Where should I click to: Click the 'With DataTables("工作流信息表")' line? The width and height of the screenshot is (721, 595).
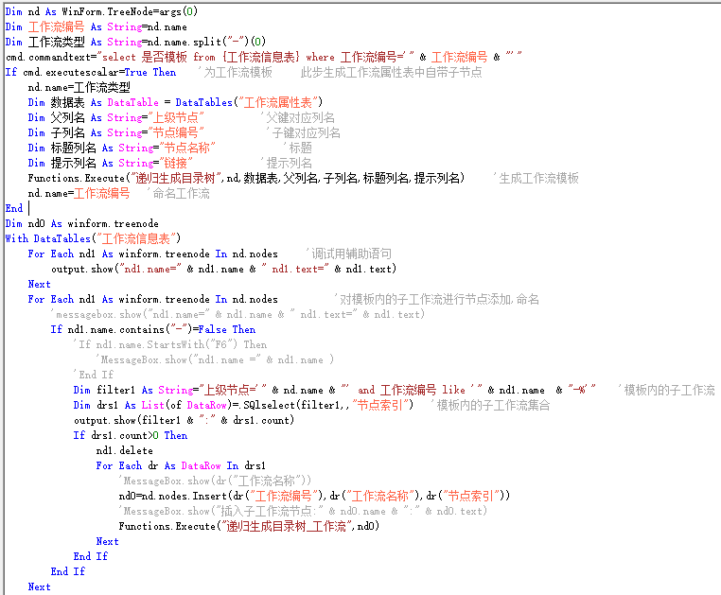pos(93,238)
